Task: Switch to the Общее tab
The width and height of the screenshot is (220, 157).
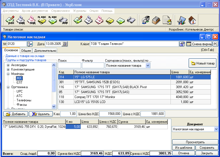Action: coord(26,50)
